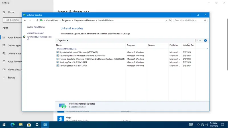Click the up-one-level arrow in the address bar
This screenshot has width=228, height=128.
(37, 20)
